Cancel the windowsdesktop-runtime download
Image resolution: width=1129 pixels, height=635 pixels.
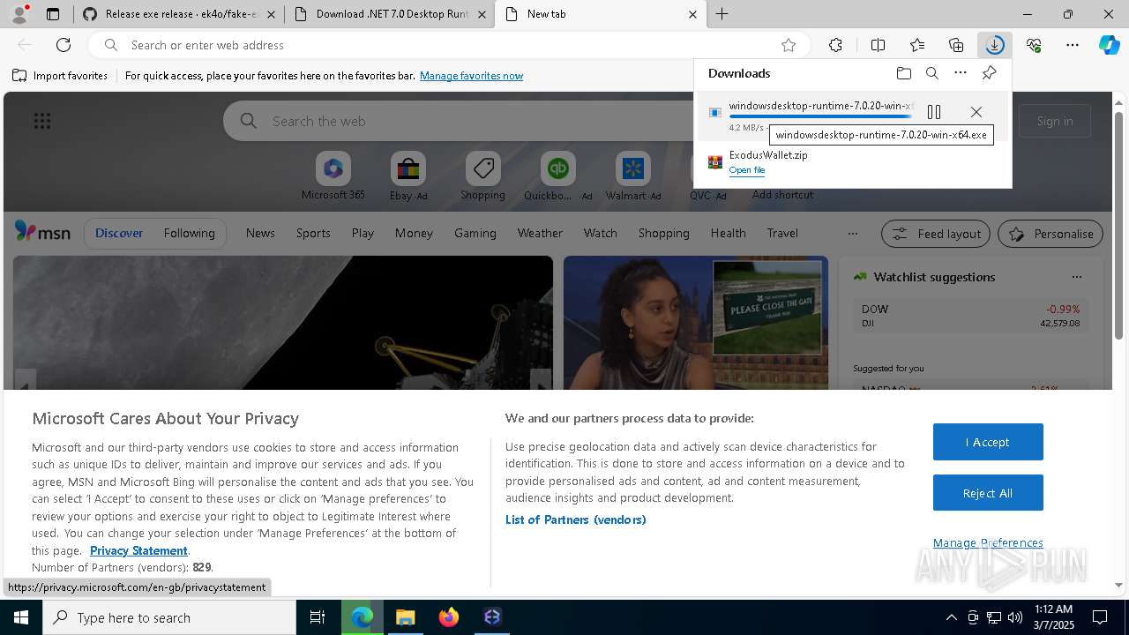(x=976, y=112)
